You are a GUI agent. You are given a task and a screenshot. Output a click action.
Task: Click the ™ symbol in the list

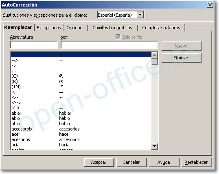tap(61, 86)
